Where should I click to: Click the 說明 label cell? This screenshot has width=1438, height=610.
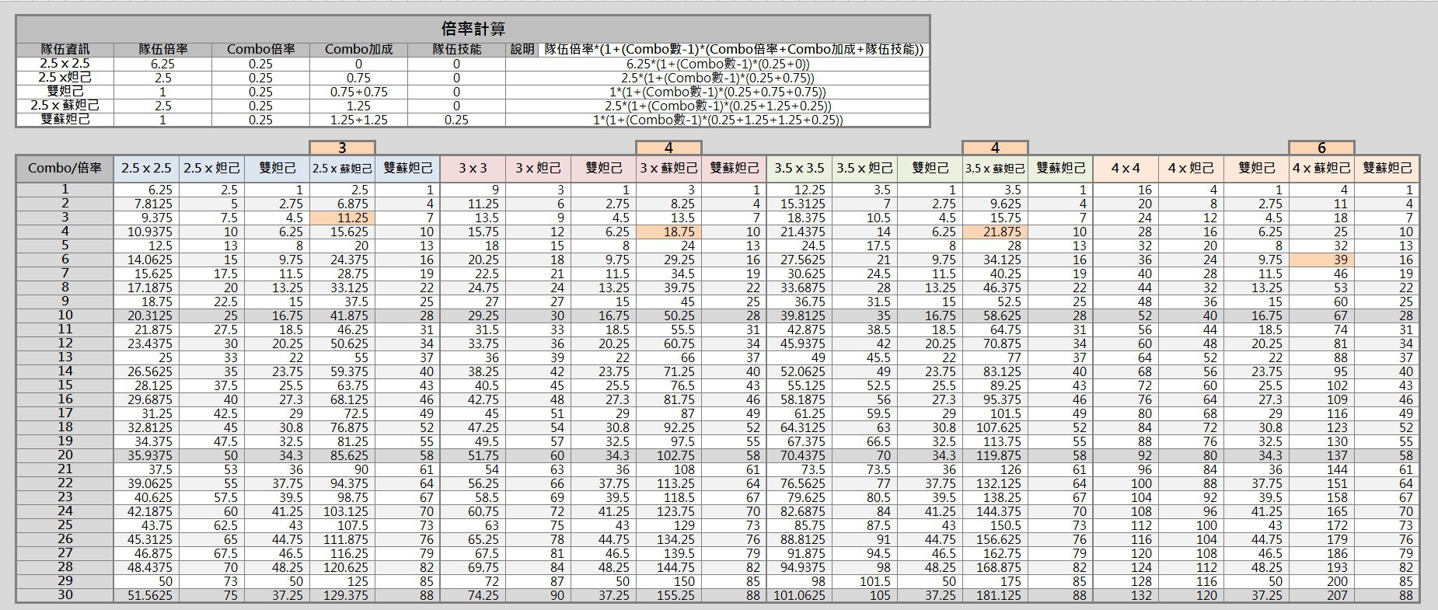tap(522, 49)
